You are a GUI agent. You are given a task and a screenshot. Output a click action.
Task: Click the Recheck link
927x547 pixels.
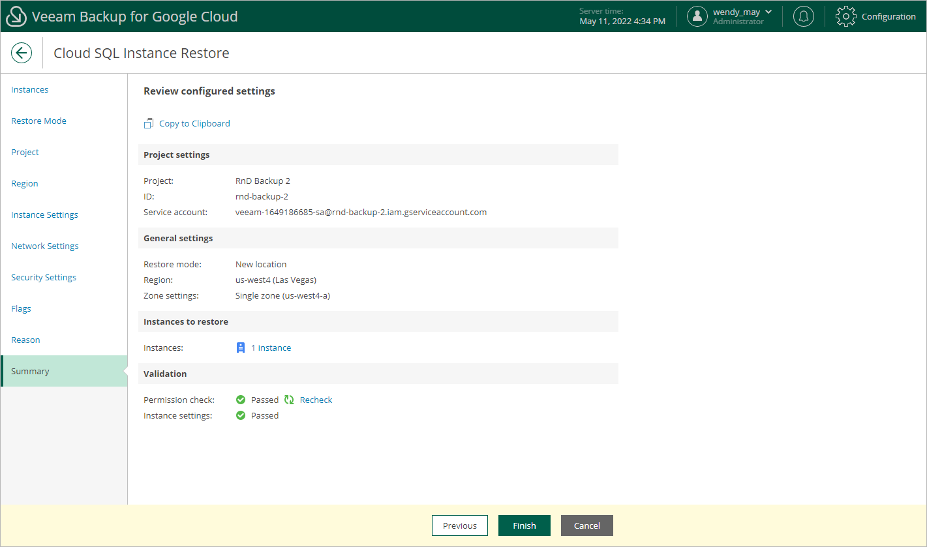tap(316, 400)
